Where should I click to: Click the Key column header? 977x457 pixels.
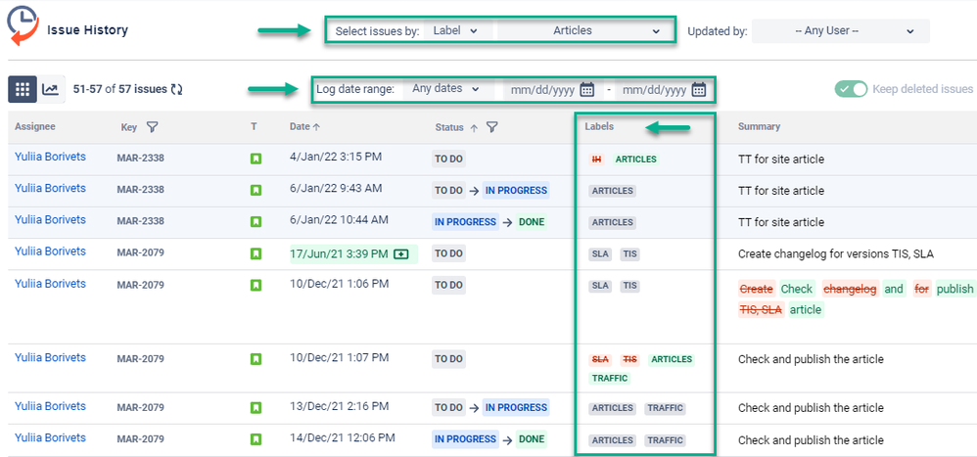tap(129, 127)
